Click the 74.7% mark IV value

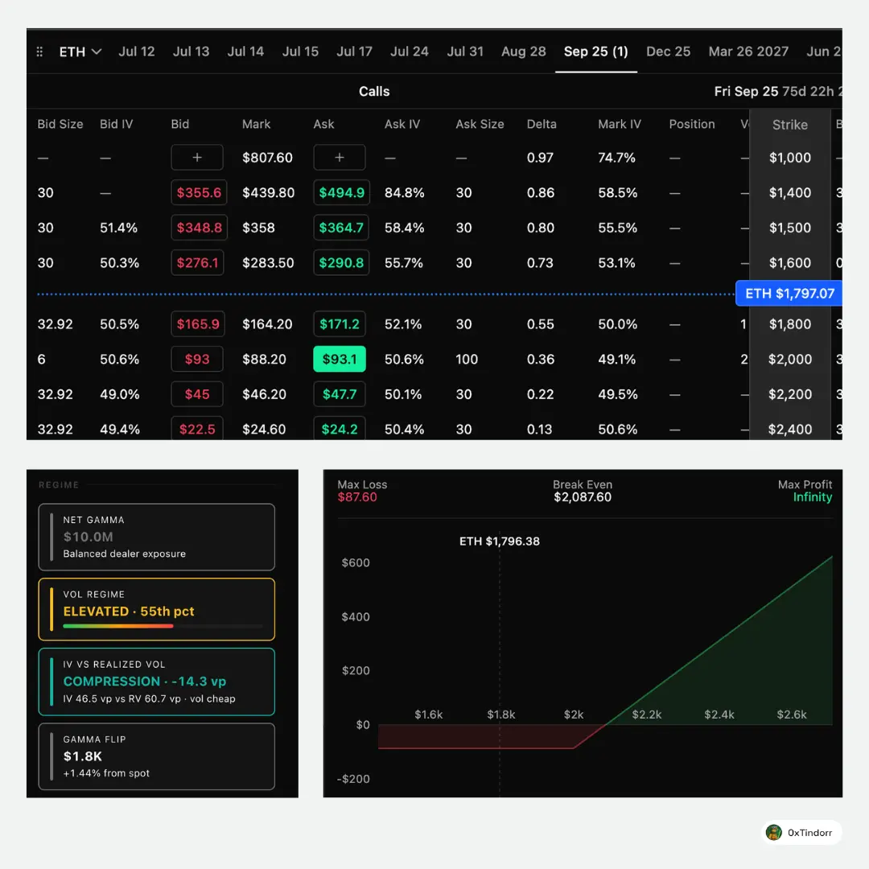pyautogui.click(x=616, y=158)
